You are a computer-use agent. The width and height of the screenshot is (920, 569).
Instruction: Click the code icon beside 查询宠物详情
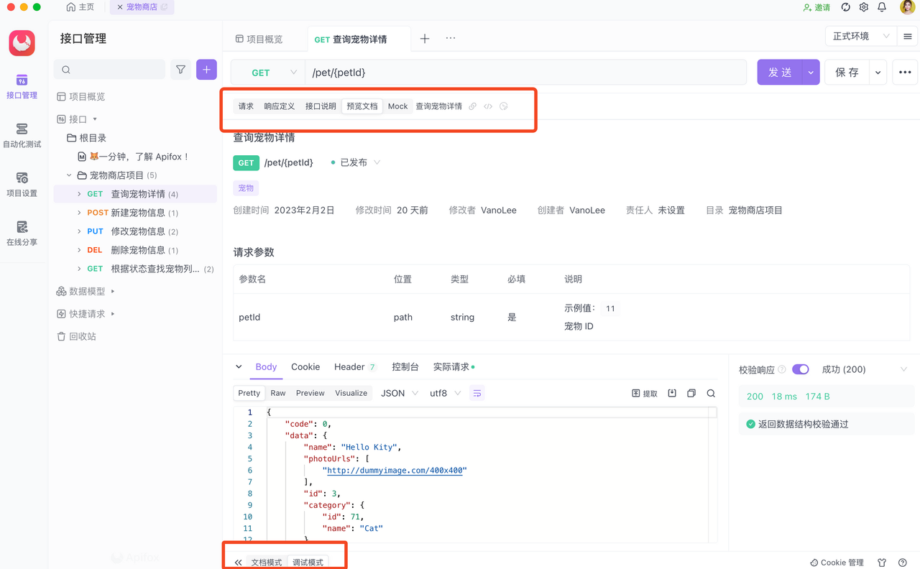tap(488, 106)
